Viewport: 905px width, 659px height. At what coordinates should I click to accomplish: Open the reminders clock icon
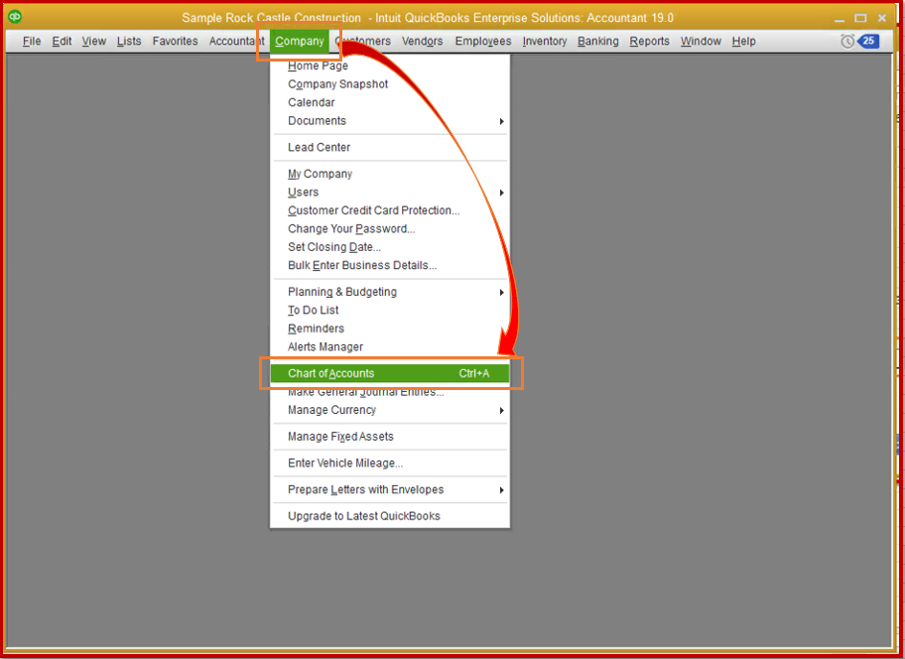tap(846, 41)
